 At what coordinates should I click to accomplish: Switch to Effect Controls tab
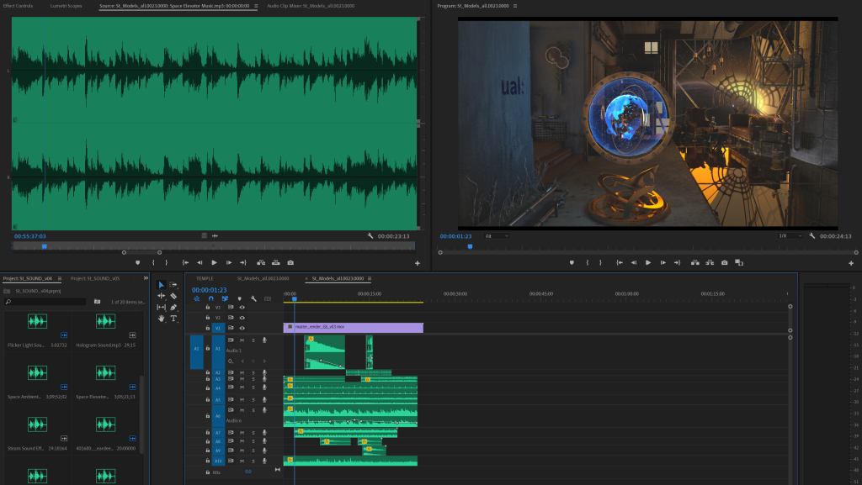point(19,6)
